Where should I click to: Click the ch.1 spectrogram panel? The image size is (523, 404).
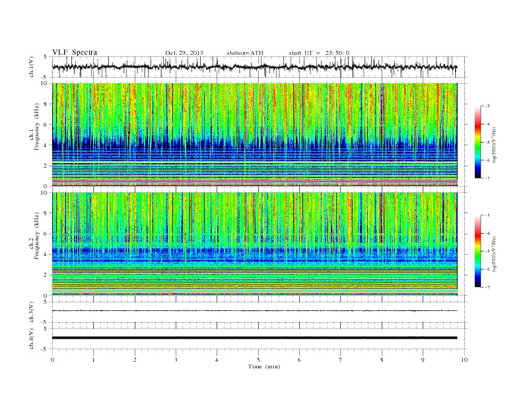point(254,135)
